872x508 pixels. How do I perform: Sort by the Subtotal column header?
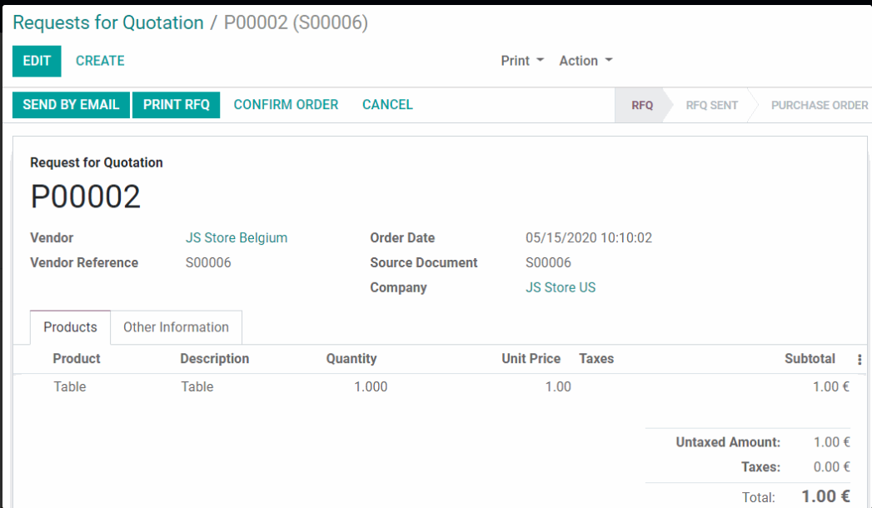click(809, 359)
